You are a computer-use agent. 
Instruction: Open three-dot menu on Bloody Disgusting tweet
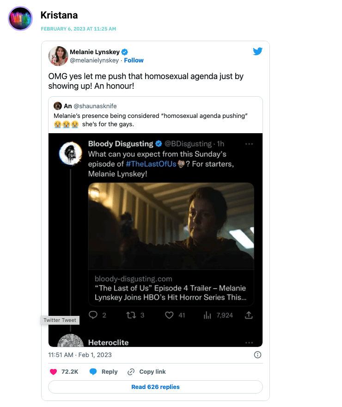(249, 144)
